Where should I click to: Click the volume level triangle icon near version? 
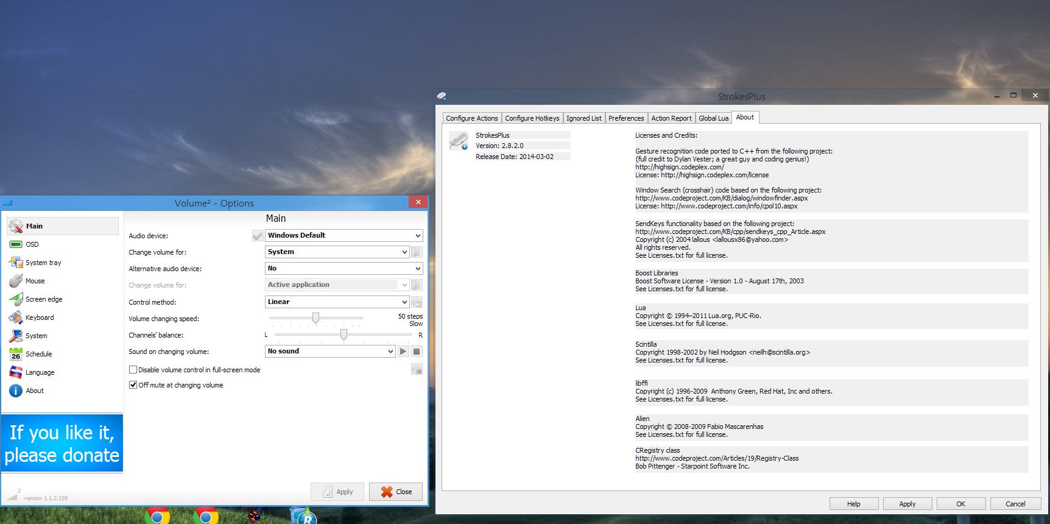click(x=12, y=495)
